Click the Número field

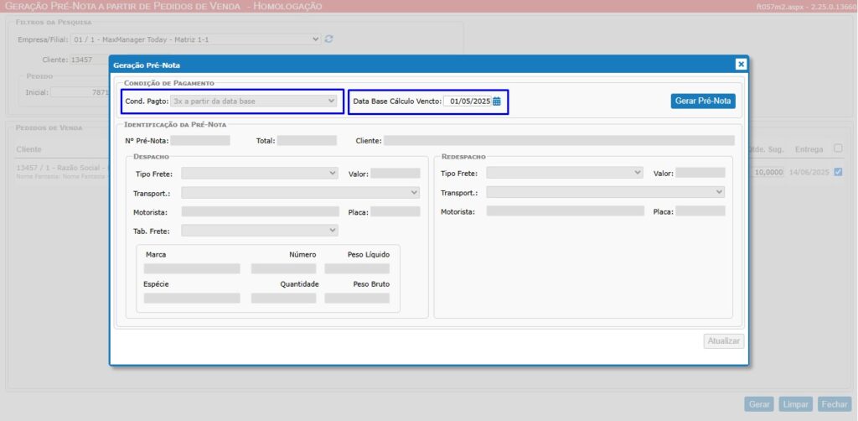click(283, 269)
